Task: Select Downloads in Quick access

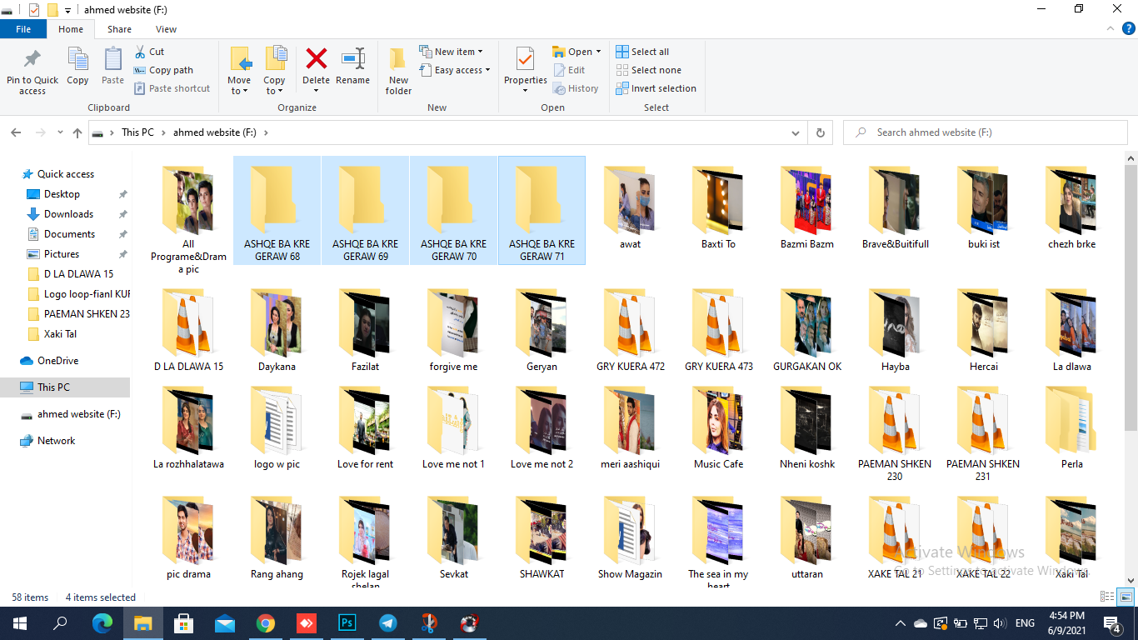Action: coord(68,214)
